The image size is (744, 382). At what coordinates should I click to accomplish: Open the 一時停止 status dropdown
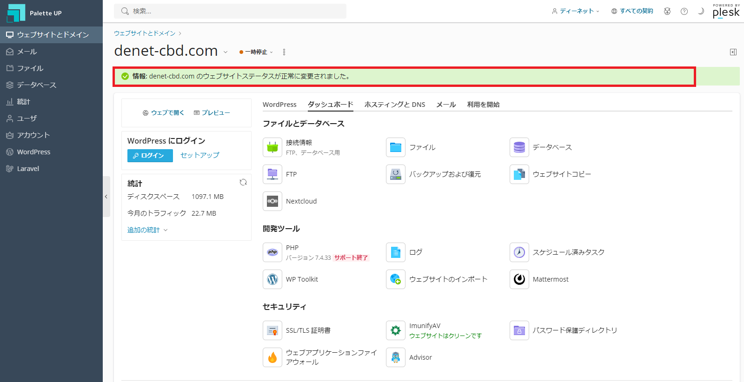(256, 52)
